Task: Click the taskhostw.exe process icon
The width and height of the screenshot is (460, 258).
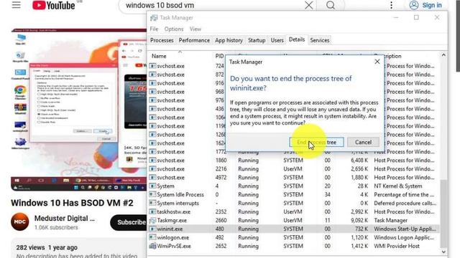Action: click(x=152, y=212)
